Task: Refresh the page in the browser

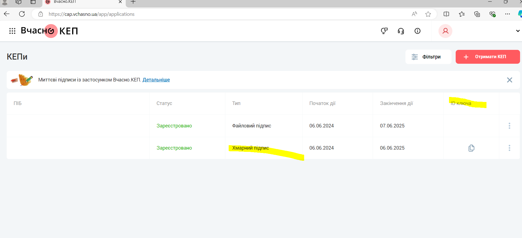Action: click(22, 14)
